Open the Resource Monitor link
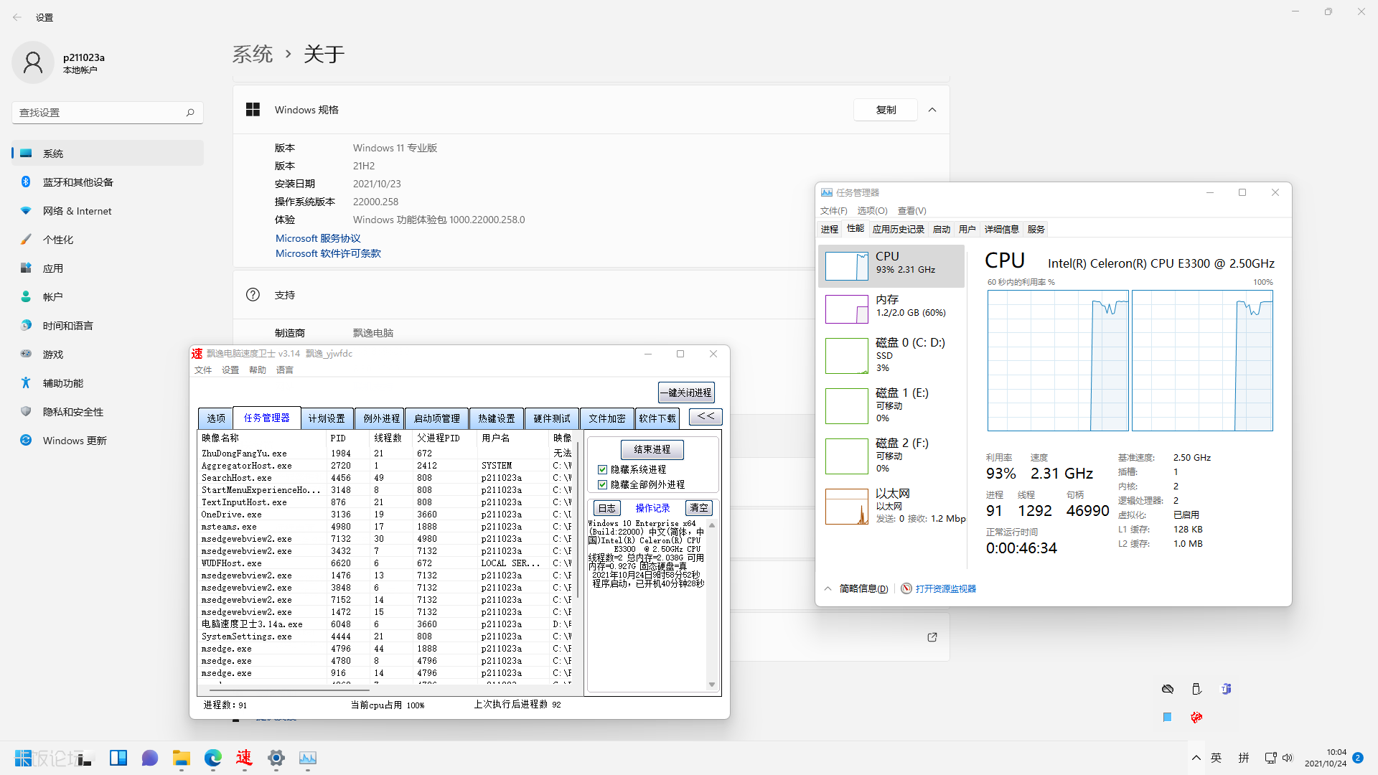Image resolution: width=1378 pixels, height=775 pixels. click(945, 588)
